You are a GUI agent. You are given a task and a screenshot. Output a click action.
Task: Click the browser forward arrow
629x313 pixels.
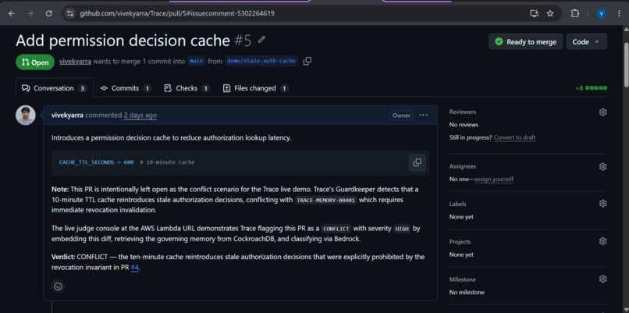(x=30, y=13)
